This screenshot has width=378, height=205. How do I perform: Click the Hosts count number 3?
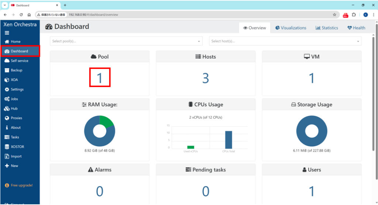point(206,78)
